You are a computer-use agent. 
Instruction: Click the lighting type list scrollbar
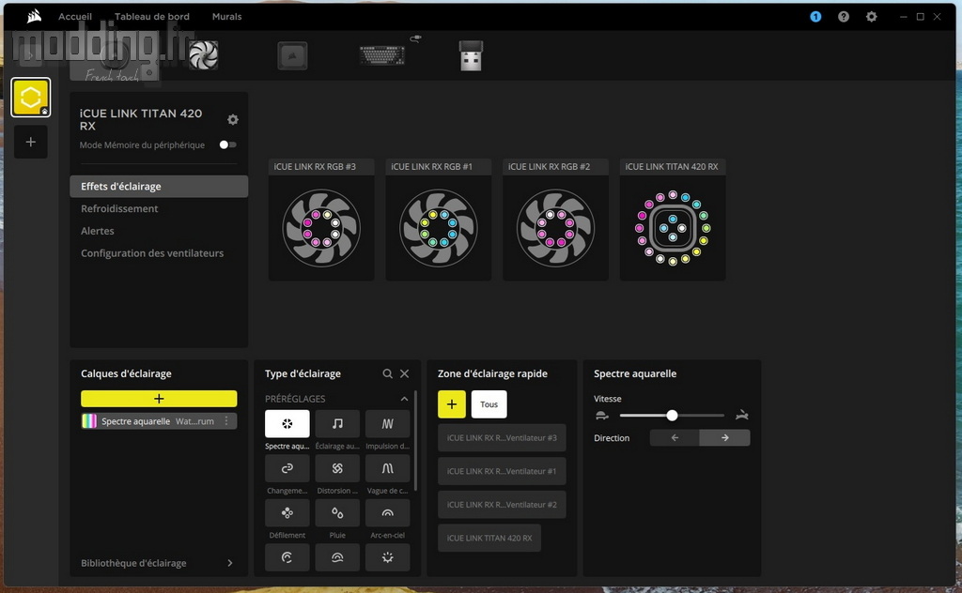coord(415,441)
